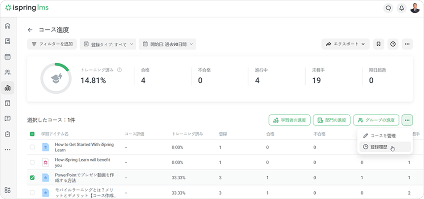Click the フィルターを追加 button
This screenshot has width=424, height=199.
(52, 44)
